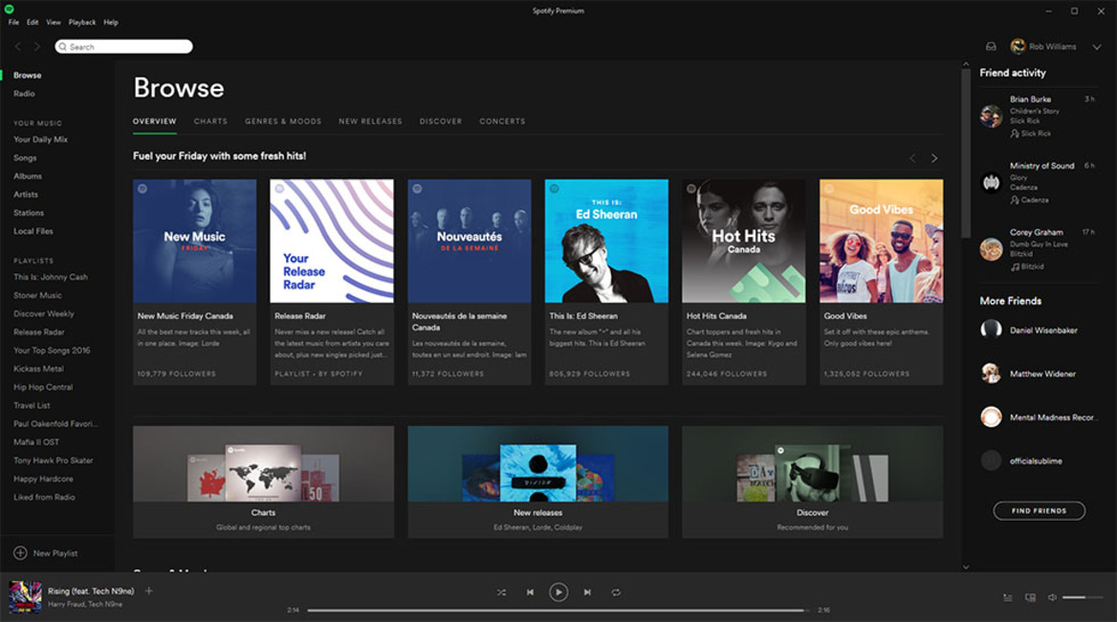Click the Find Friends button
1117x622 pixels.
point(1040,511)
